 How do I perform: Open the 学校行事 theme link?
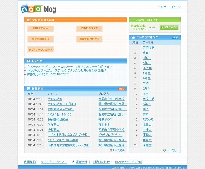pos(148,48)
